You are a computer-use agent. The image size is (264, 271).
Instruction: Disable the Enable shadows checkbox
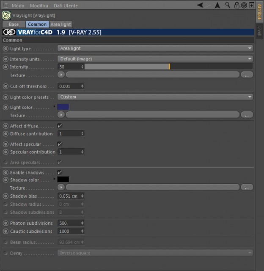(x=60, y=172)
